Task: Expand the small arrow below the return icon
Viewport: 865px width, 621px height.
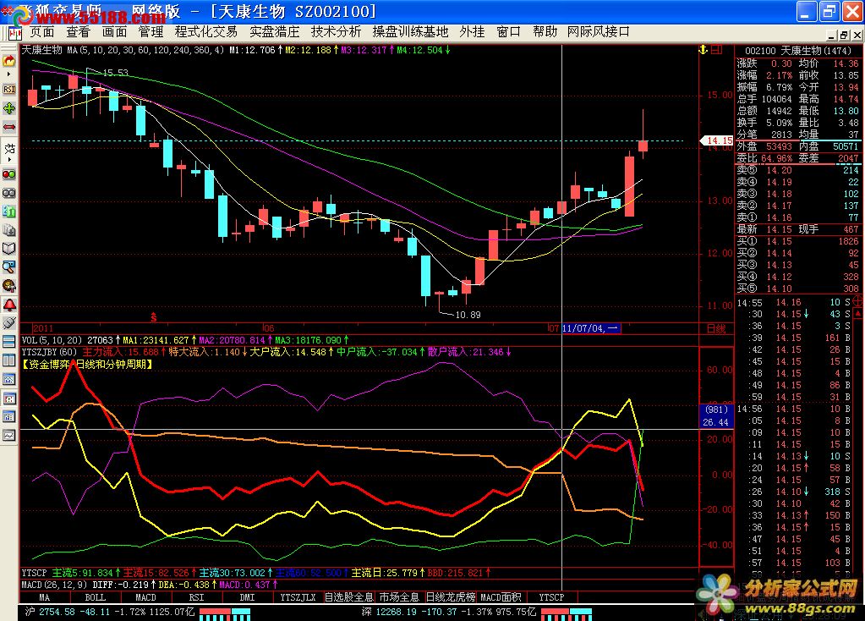Action: pyautogui.click(x=8, y=74)
